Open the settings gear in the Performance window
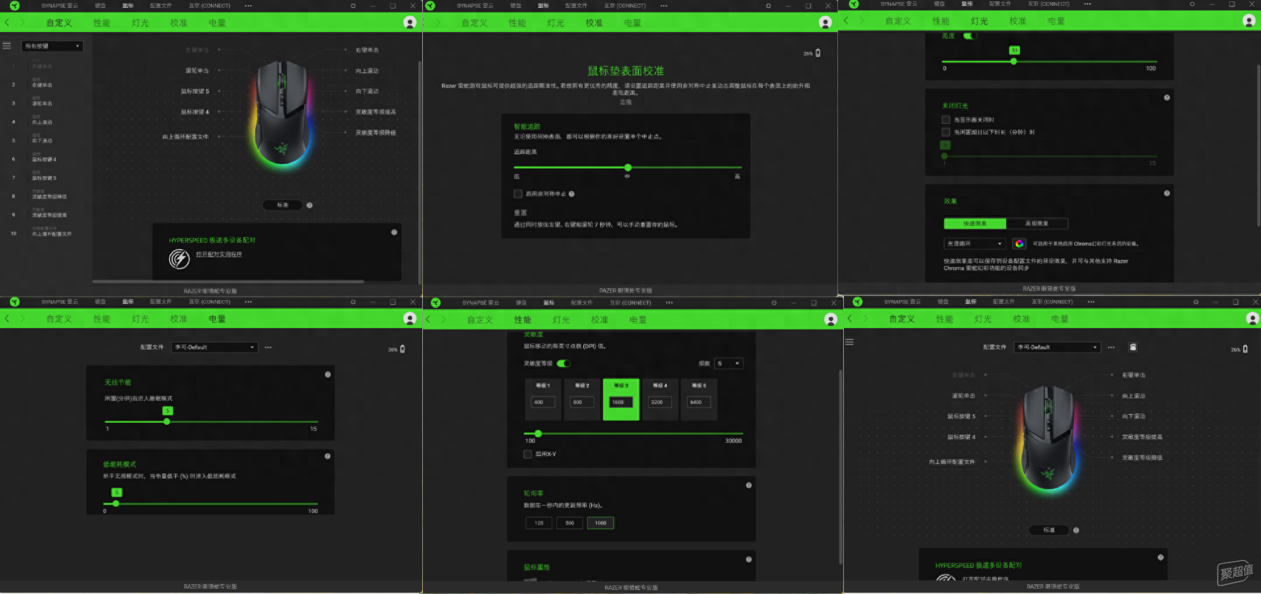This screenshot has width=1261, height=594. coord(774,303)
